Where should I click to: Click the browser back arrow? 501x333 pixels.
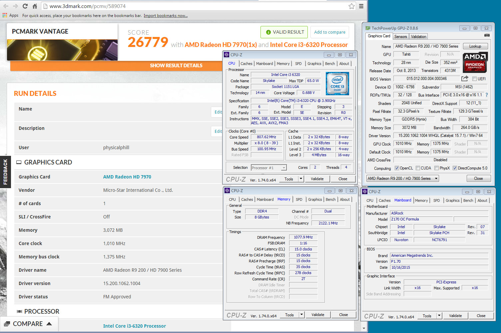(6, 6)
